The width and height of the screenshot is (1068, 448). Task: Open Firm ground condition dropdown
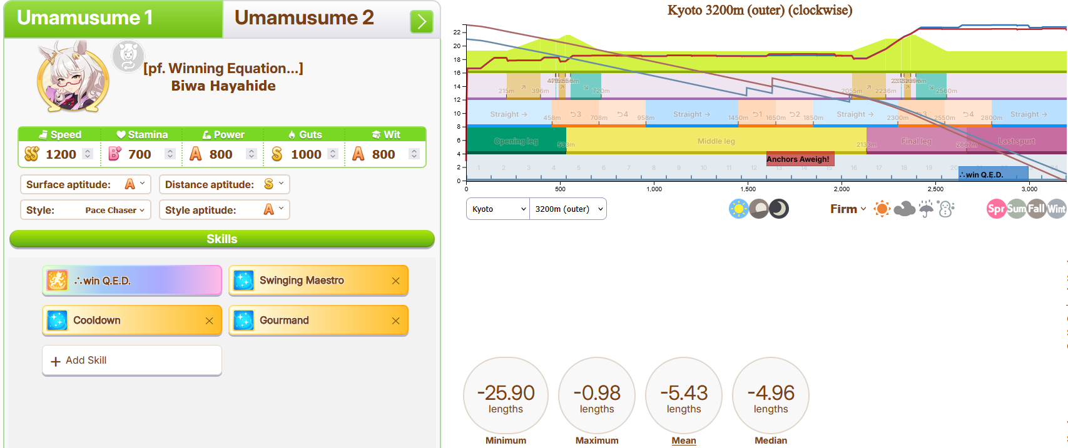848,209
